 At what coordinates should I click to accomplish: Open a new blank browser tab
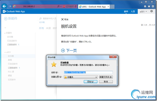pyautogui.click(x=112, y=7)
